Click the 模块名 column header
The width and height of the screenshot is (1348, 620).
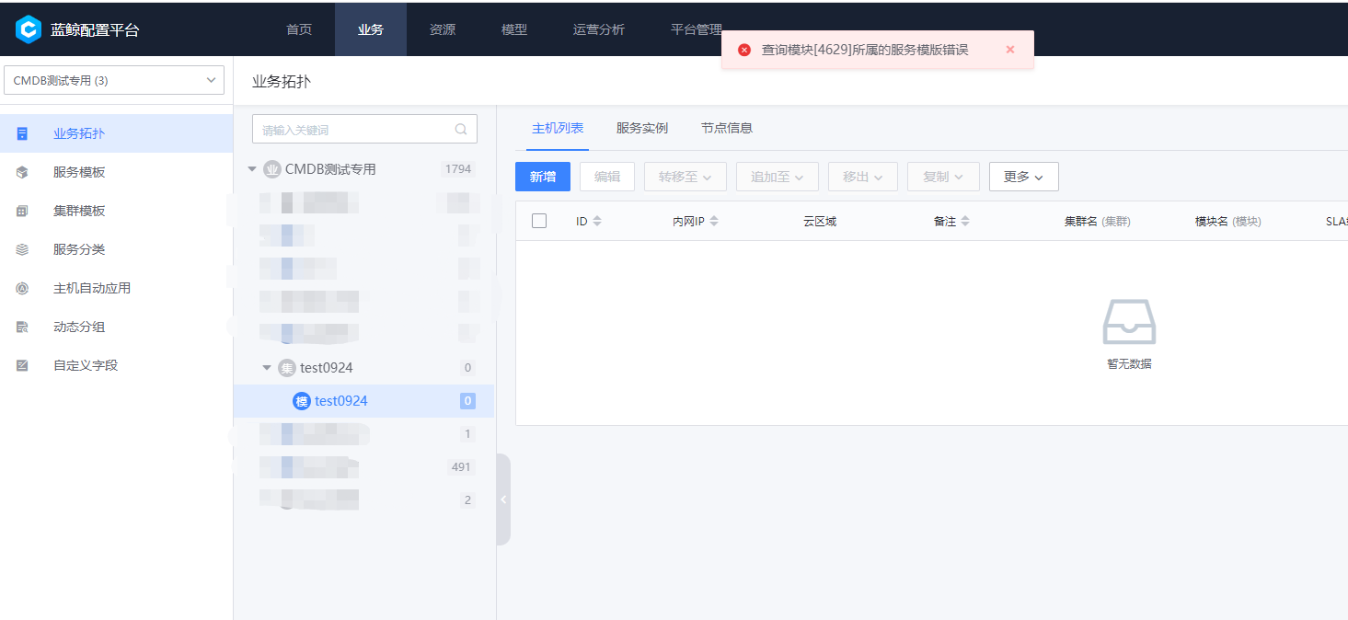point(1228,222)
